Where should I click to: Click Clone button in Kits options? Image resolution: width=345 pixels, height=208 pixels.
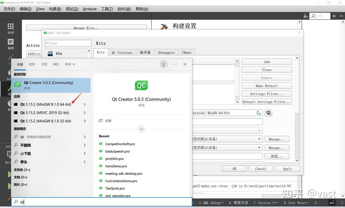(x=267, y=70)
